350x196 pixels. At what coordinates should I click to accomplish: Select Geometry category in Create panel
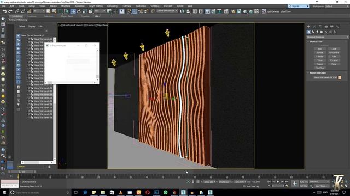point(308,32)
